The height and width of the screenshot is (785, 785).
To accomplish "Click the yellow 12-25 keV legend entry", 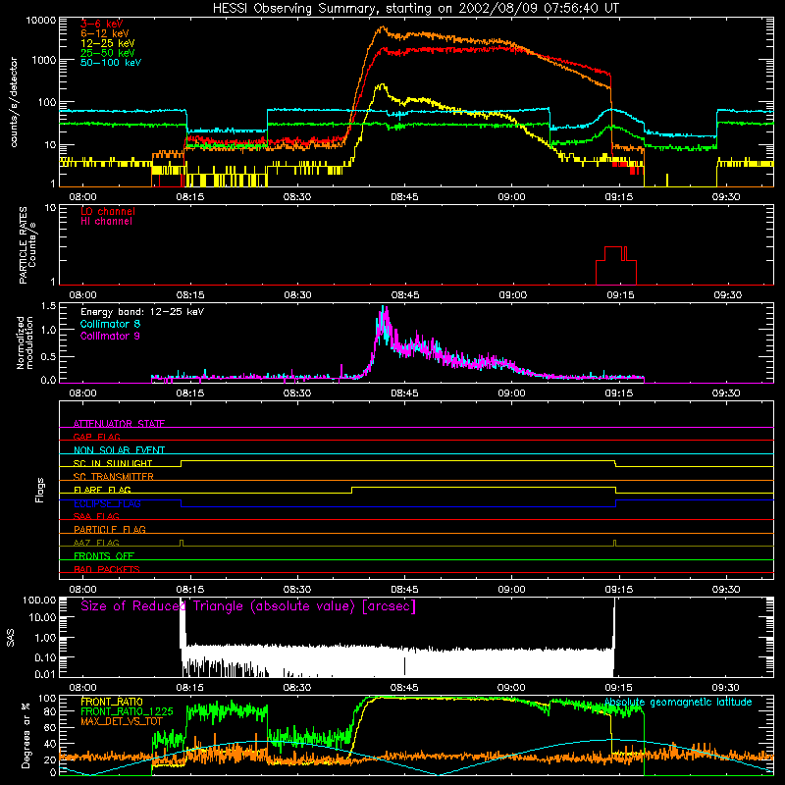I will pos(108,43).
